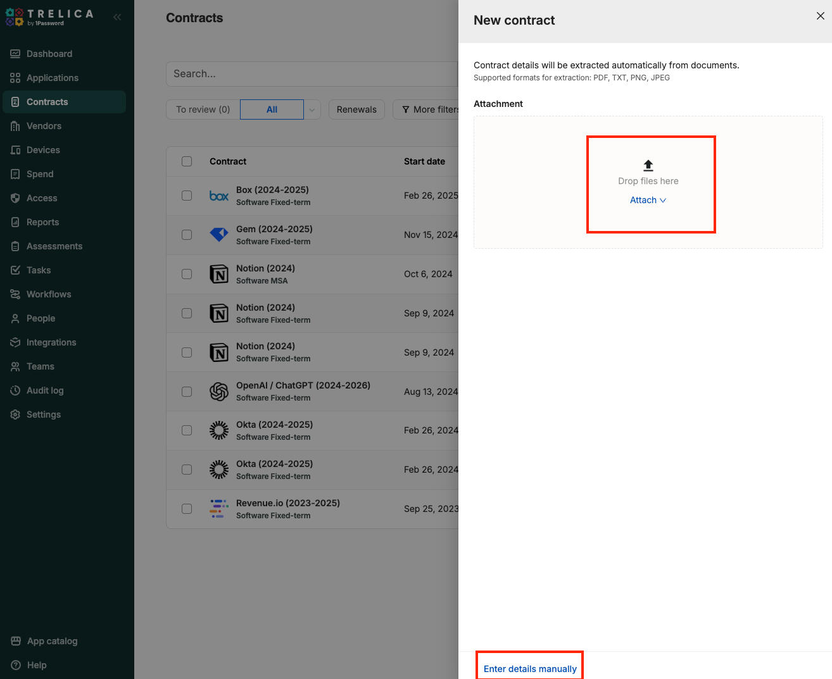Open App catalog from sidebar icon
Screen dimensions: 832x679
point(16,641)
